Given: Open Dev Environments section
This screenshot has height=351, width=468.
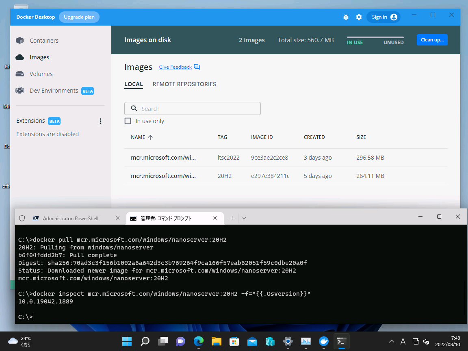Looking at the screenshot, I should (54, 91).
